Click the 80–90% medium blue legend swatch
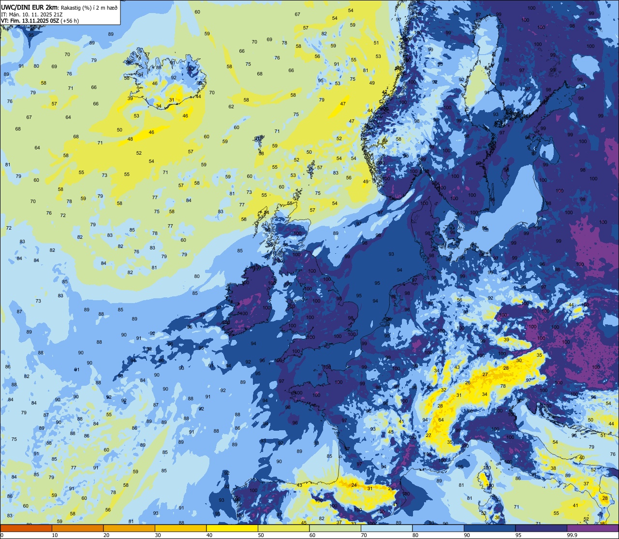The height and width of the screenshot is (539, 619). [x=438, y=528]
